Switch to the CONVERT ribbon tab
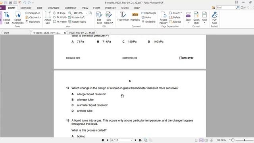The height and width of the screenshot is (143, 254). (x=26, y=8)
